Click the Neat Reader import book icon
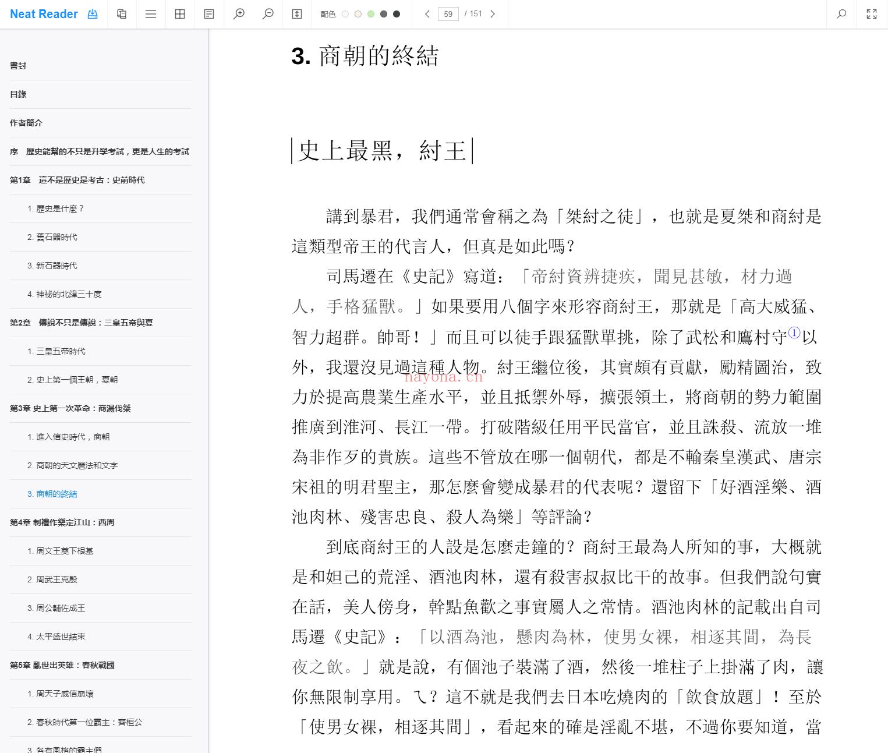The height and width of the screenshot is (753, 888). [93, 14]
